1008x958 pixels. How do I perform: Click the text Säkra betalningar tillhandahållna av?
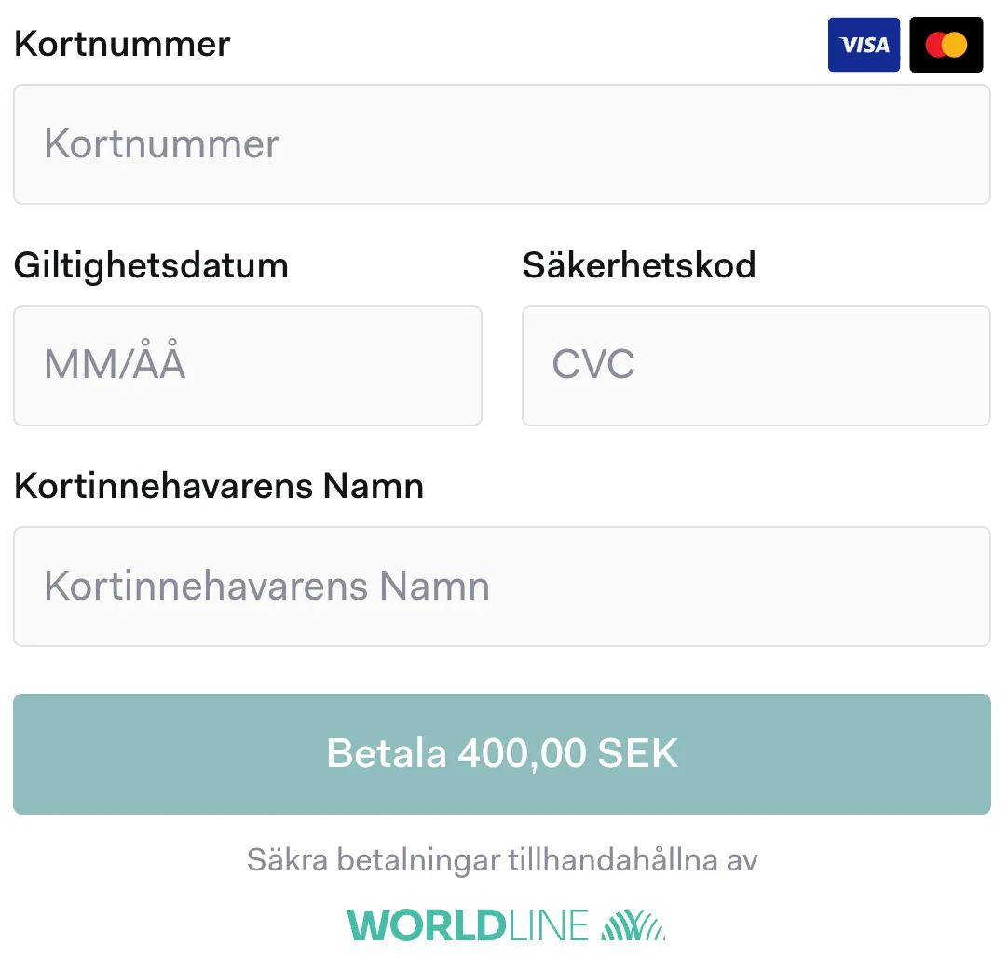pyautogui.click(x=503, y=859)
